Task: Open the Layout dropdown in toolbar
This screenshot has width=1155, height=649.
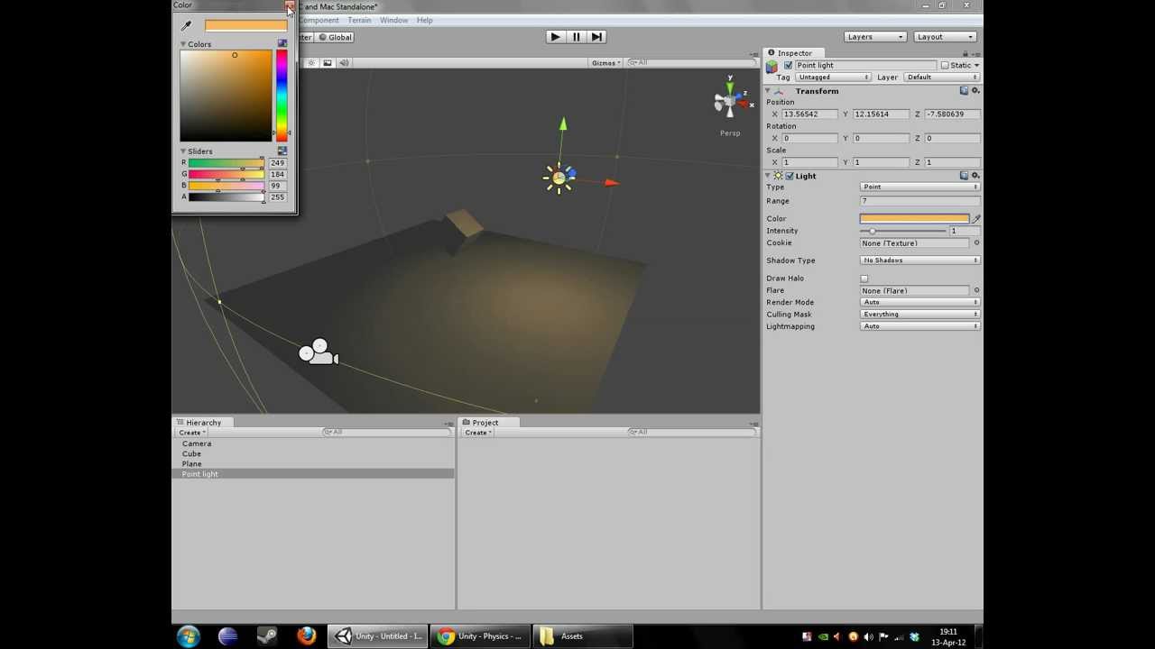Action: coord(945,37)
